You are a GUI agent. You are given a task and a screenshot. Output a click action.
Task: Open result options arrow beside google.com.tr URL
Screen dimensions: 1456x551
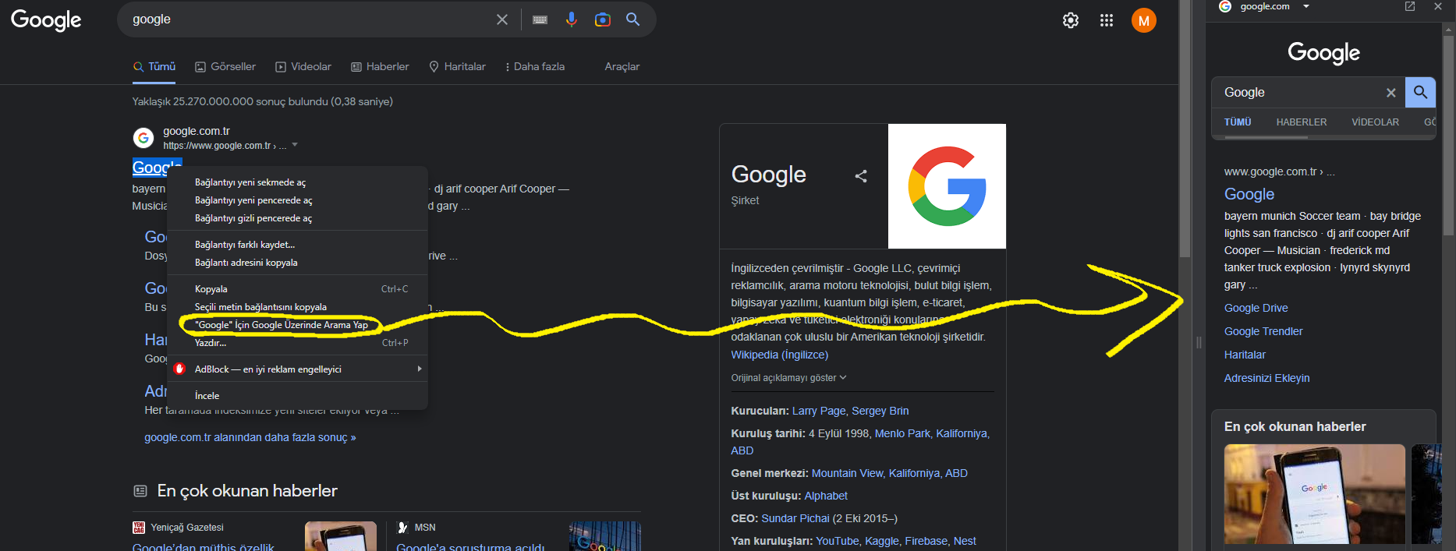[295, 145]
